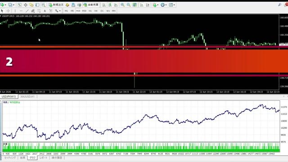Click the globe icon beside 自動売買
The height and width of the screenshot is (162, 288).
point(79,5)
